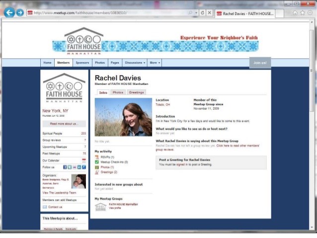Open Our Calendar link
Viewport: 317px width, 238px height.
click(51, 160)
